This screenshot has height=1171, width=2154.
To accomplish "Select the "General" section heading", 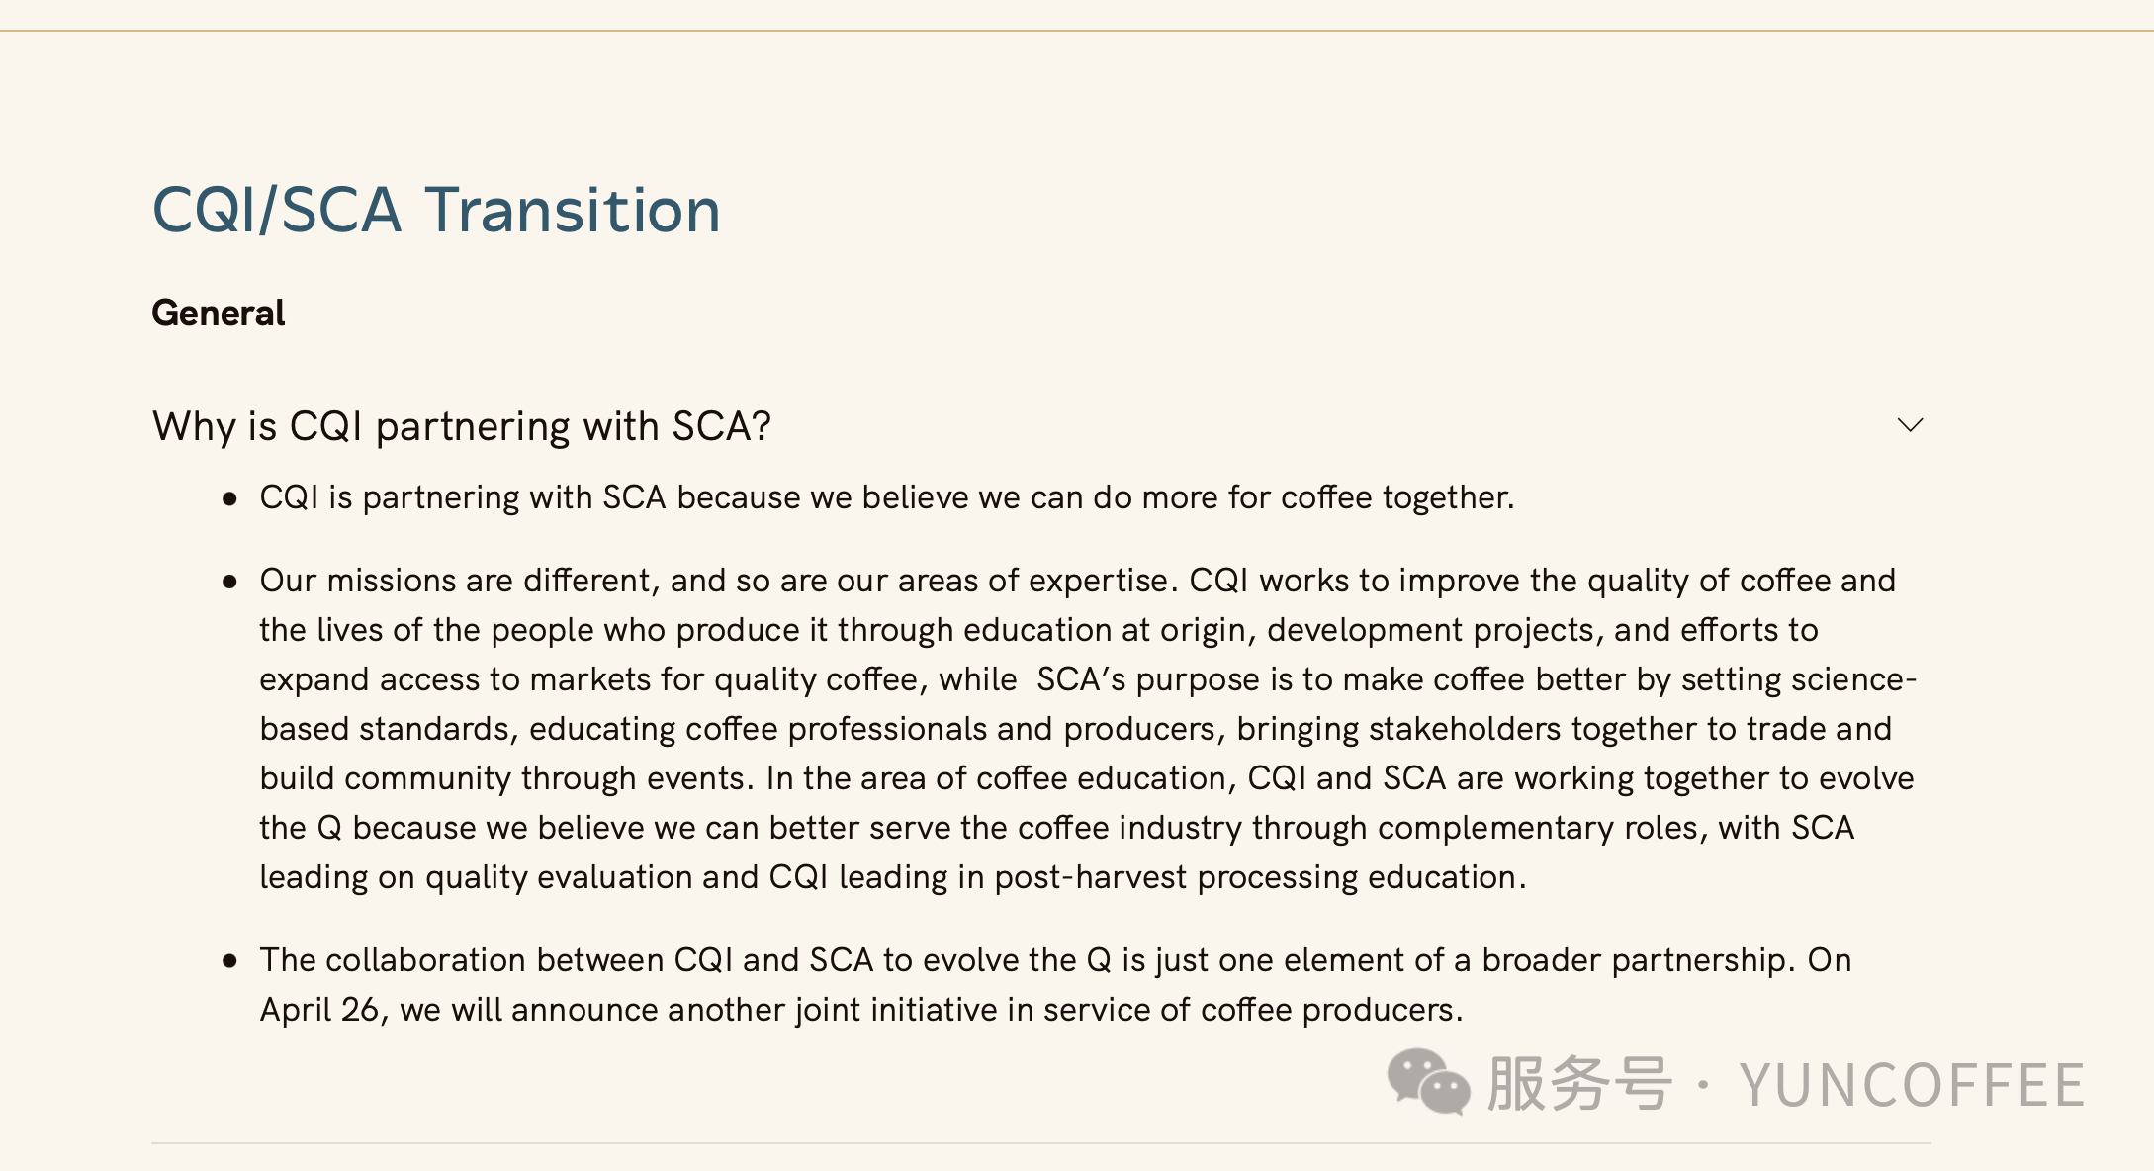I will [x=219, y=313].
